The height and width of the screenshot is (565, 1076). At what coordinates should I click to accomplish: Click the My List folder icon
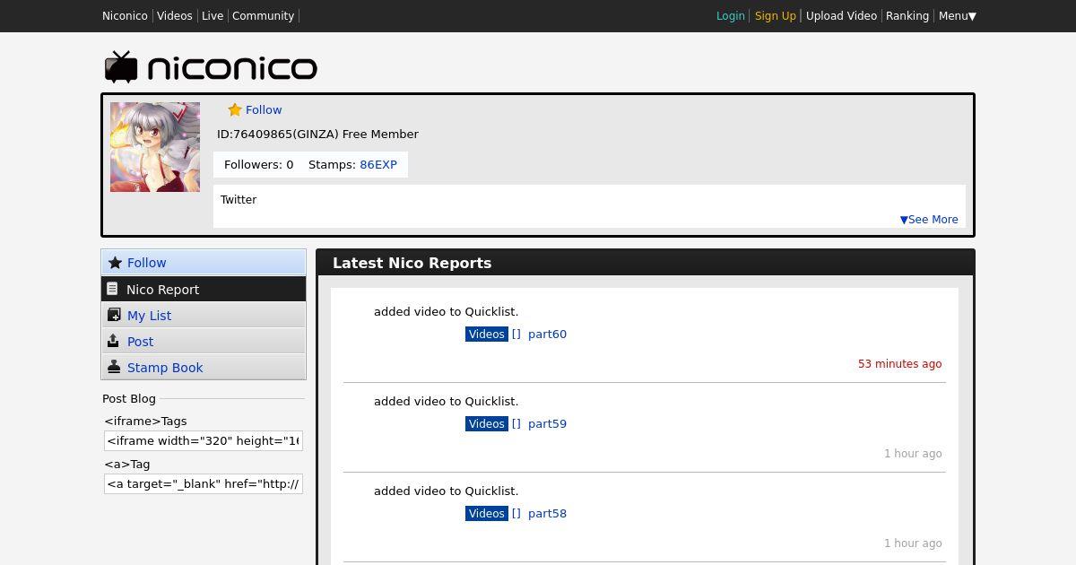[114, 315]
